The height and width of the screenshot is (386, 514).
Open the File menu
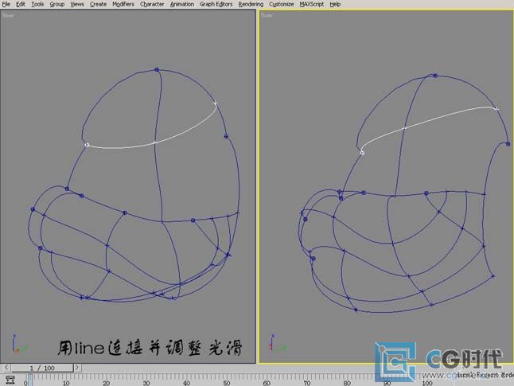[x=6, y=4]
